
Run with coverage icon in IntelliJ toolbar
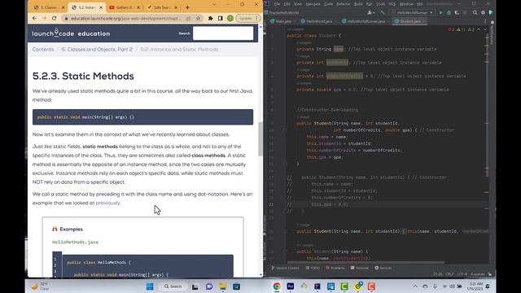pyautogui.click(x=457, y=13)
